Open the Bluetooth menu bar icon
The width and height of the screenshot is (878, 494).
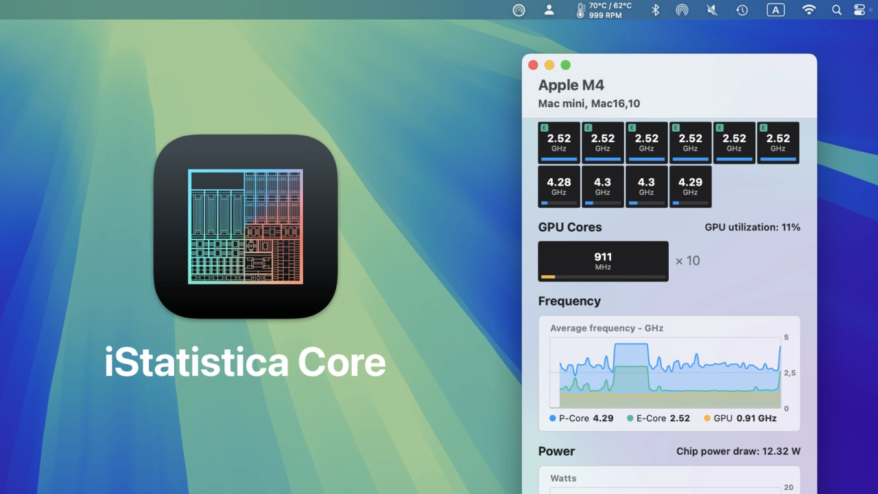[x=655, y=10]
